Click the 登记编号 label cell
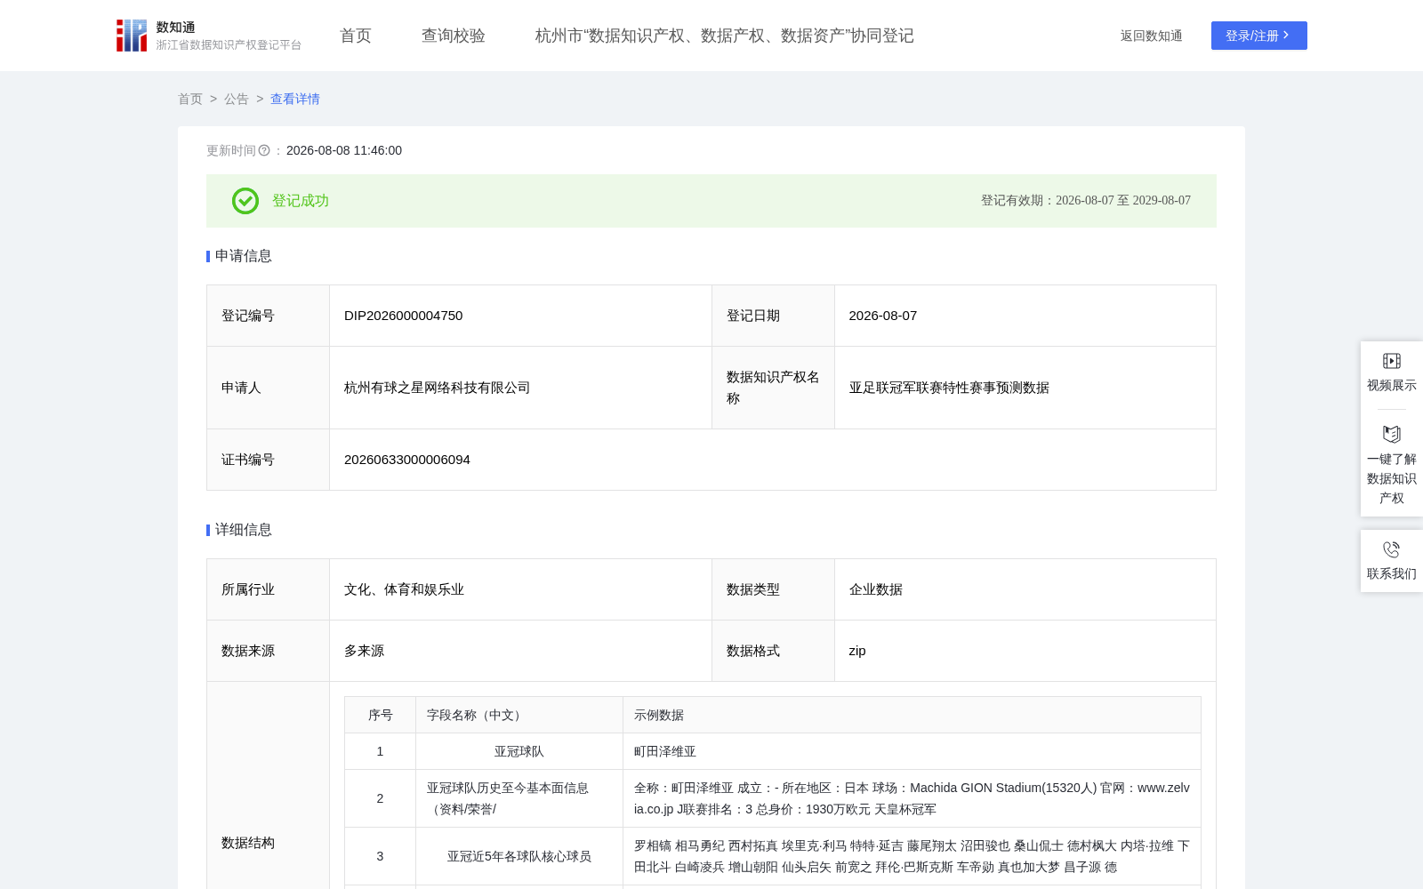Image resolution: width=1423 pixels, height=889 pixels. [x=269, y=316]
